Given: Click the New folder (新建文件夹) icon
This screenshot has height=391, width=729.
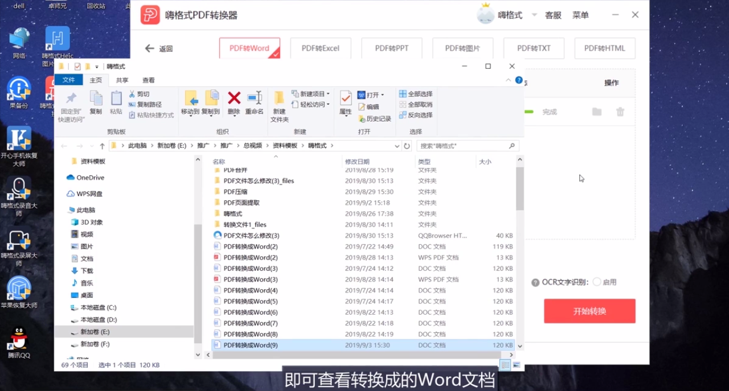Looking at the screenshot, I should point(279,98).
